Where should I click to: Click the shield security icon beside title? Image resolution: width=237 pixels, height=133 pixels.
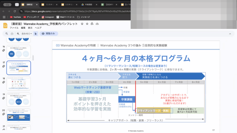pos(82,24)
